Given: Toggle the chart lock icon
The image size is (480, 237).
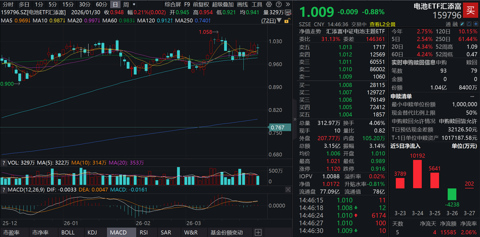Looking at the screenshot, I should pos(287,21).
